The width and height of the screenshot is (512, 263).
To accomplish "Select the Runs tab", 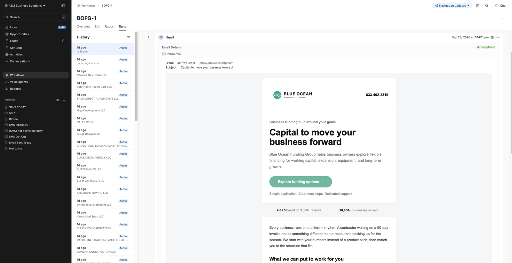I will [x=123, y=27].
